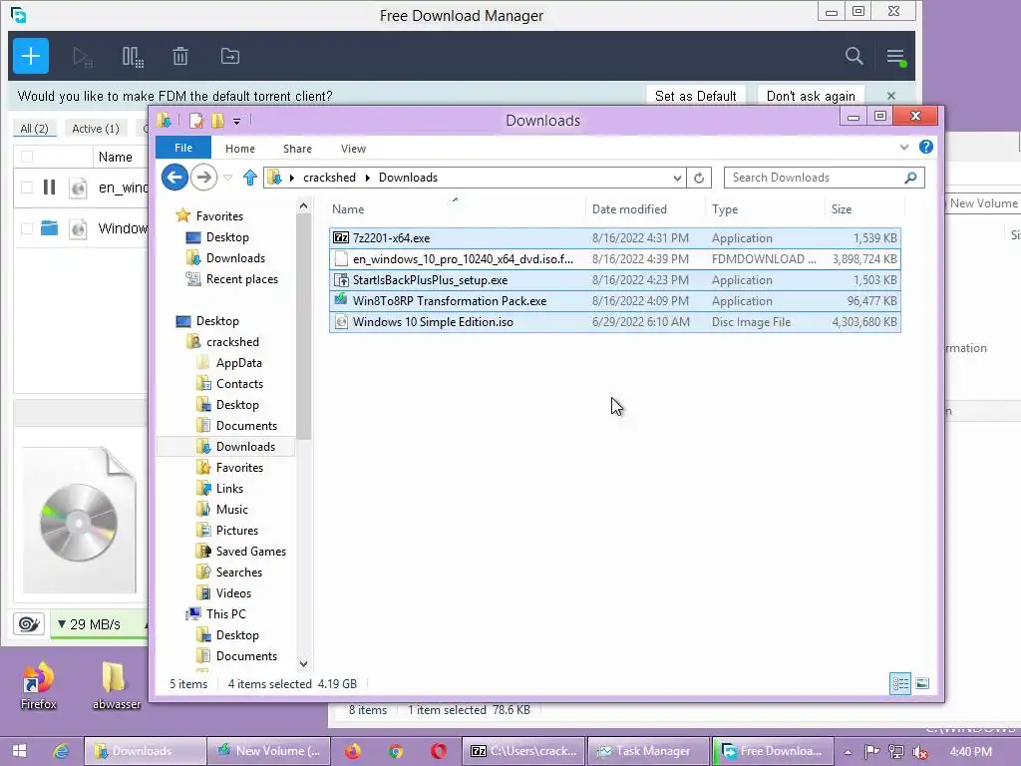
Task: Click New Folder icon in quick access toolbar
Action: coord(217,121)
